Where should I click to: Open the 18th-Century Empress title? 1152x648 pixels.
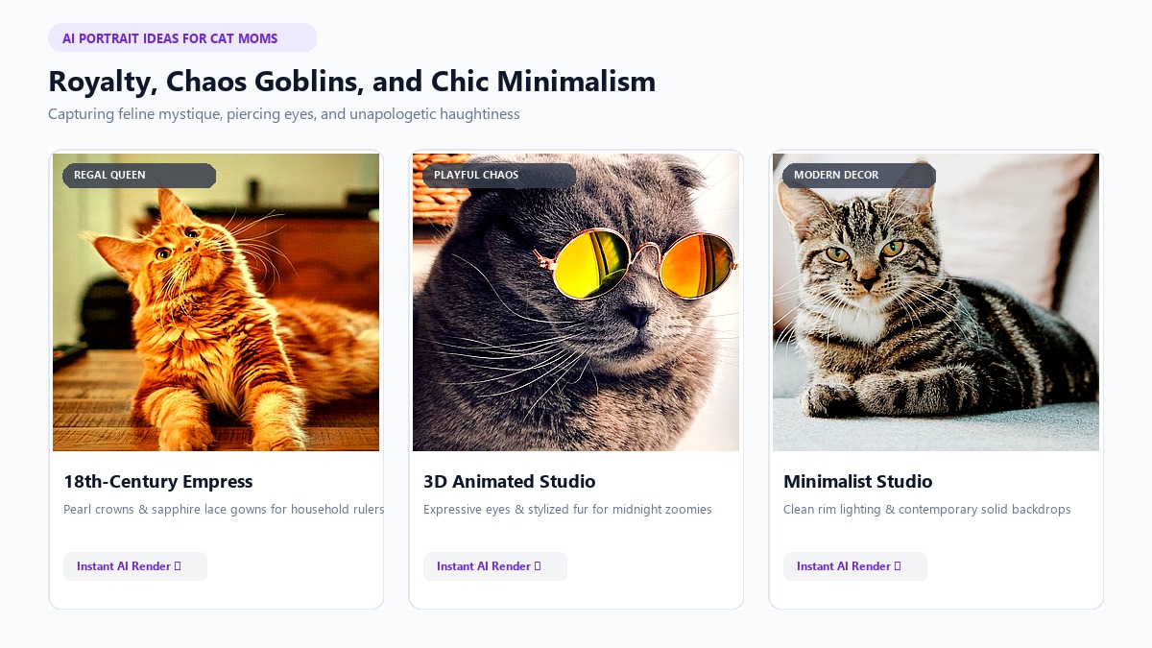[158, 482]
